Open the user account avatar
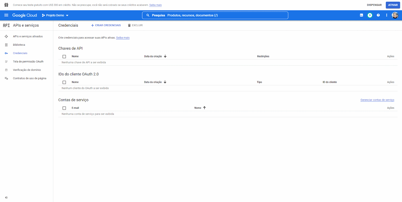The image size is (402, 202). tap(395, 15)
